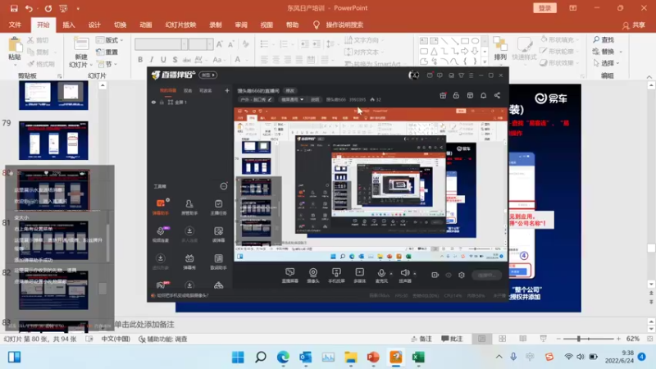Open speaker options arrow in the streaming app
The height and width of the screenshot is (369, 656).
point(415,274)
